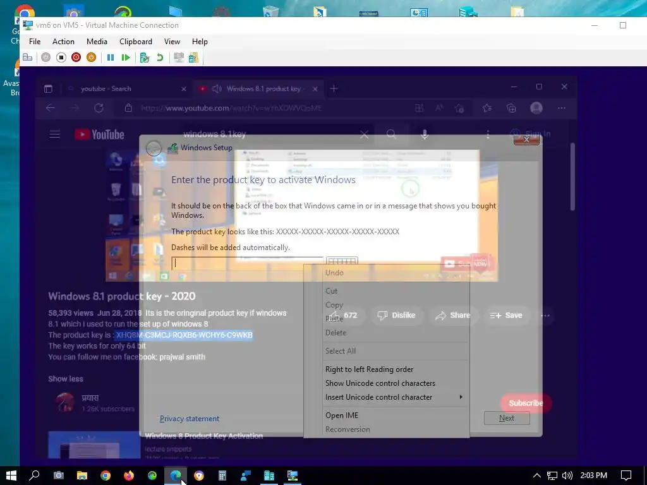Open the channel avatar next to प्रयास
647x485 pixels.
(65, 402)
